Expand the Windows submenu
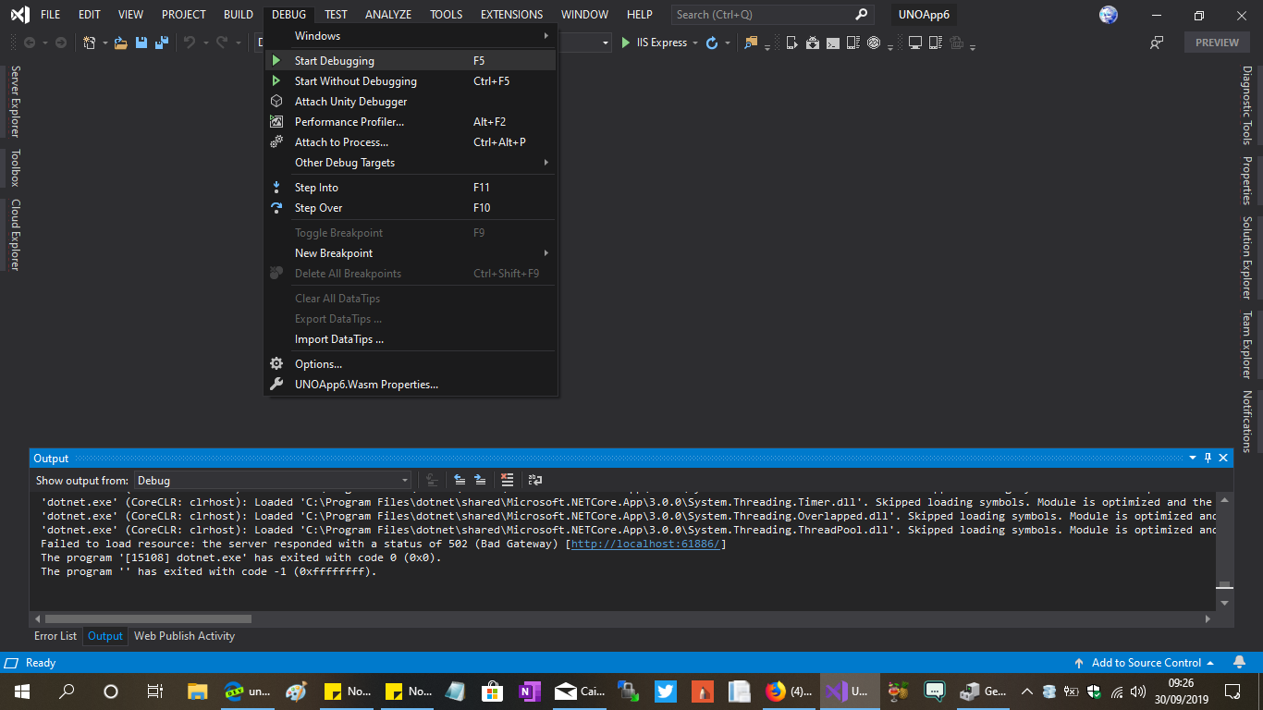The image size is (1263, 710). [x=411, y=36]
